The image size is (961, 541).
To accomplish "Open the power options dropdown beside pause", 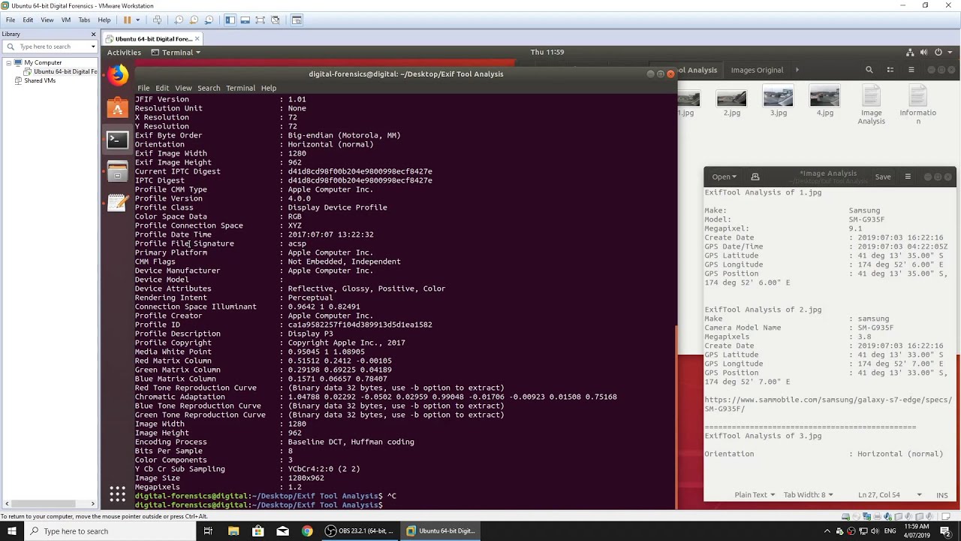I will [x=137, y=20].
